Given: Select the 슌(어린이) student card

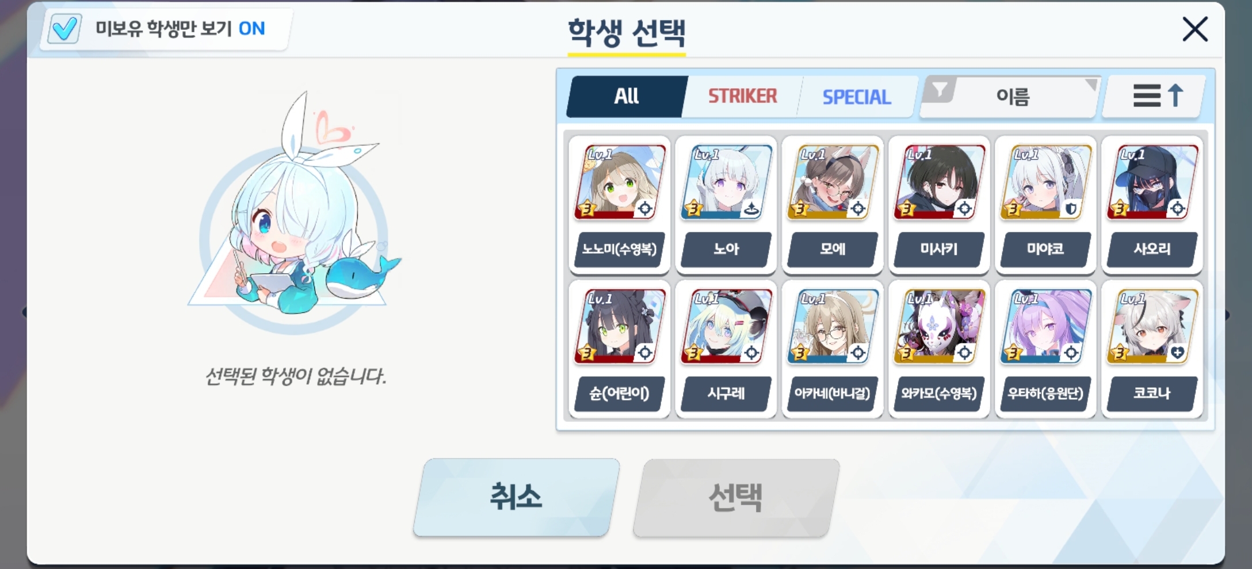Looking at the screenshot, I should [x=620, y=349].
